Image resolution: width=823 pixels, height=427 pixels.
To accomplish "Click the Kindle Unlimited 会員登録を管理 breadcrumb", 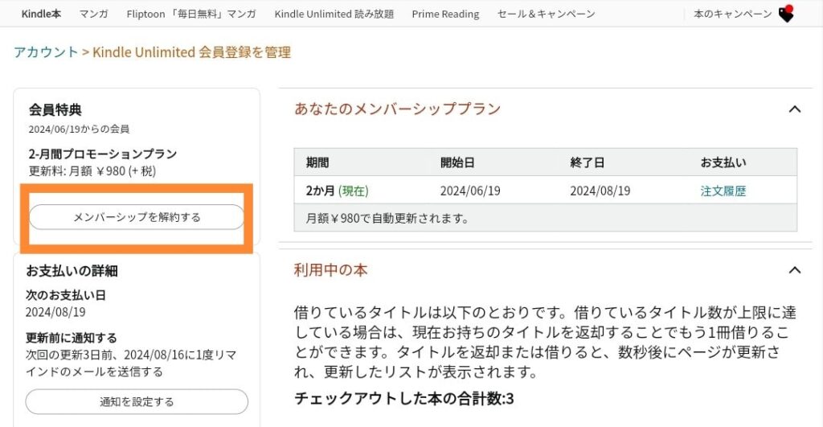I will pyautogui.click(x=191, y=52).
